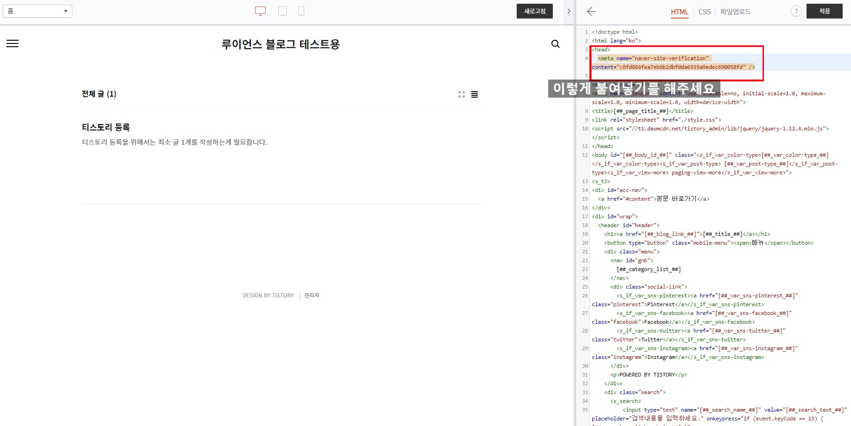Click the 전체 글 (1) heading
The height and width of the screenshot is (426, 851).
click(99, 94)
